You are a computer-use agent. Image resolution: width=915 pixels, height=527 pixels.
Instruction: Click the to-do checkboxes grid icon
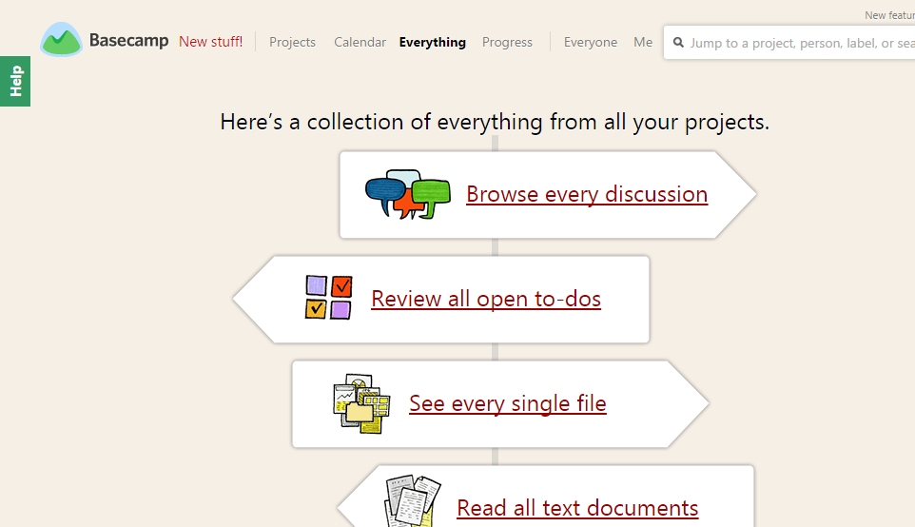coord(329,298)
